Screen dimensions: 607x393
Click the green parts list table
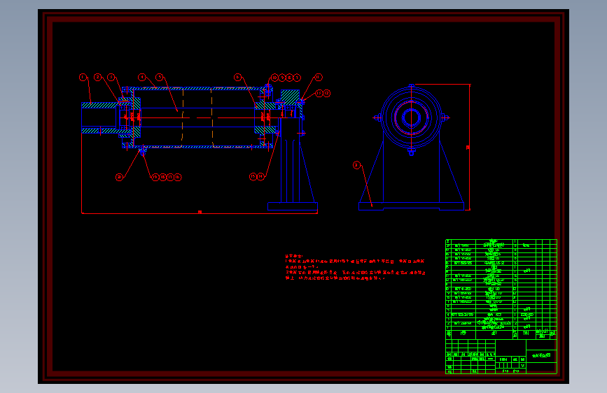[501, 290]
